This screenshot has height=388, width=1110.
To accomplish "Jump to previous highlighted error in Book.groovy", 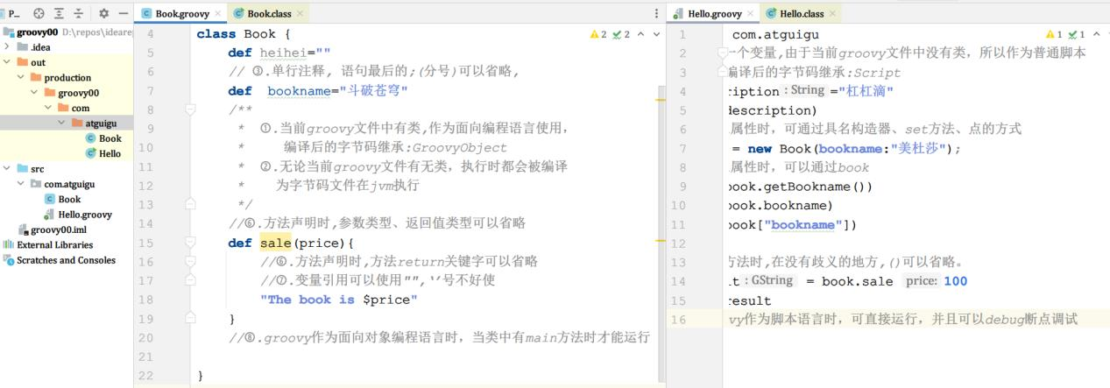I will 640,34.
